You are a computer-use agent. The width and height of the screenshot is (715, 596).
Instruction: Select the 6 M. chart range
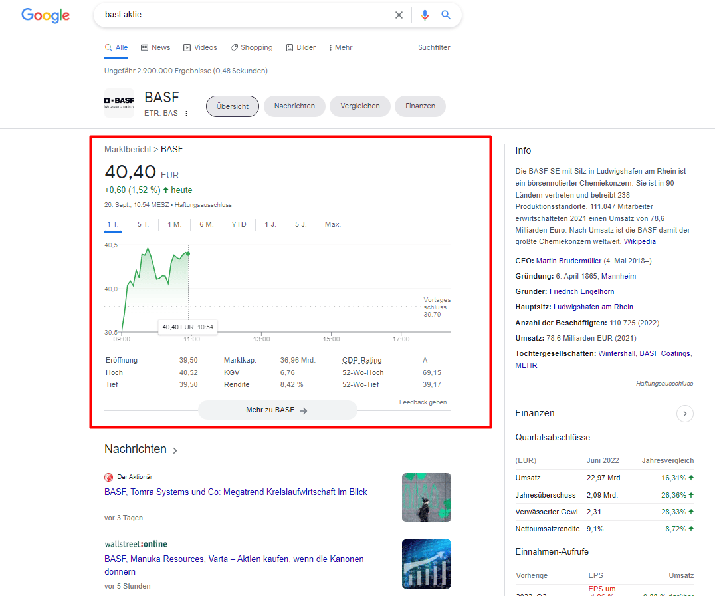[x=207, y=225]
